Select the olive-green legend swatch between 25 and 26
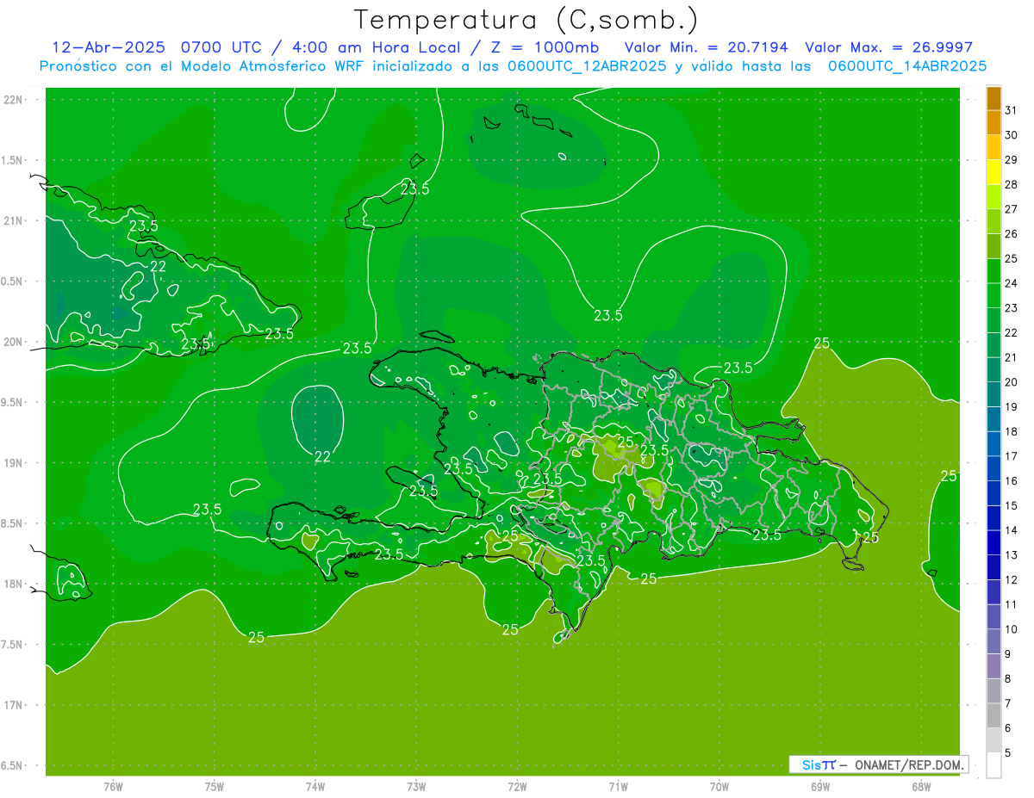 994,246
